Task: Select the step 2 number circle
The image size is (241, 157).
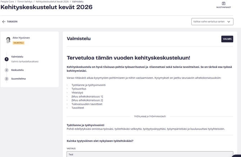Action: 6,70
